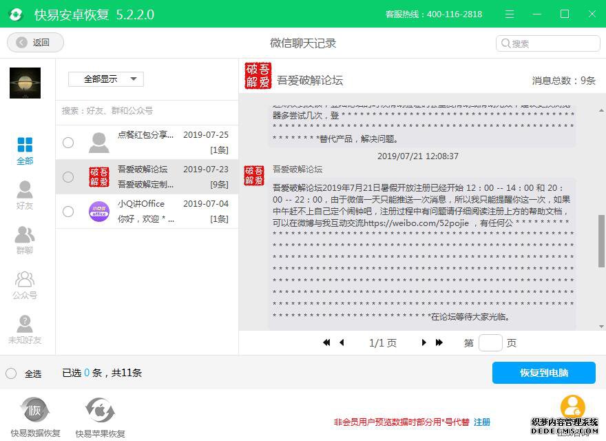Click the 吾爱破解论坛 header avatar in chat pane
Screen dimensions: 606x441
tap(258, 75)
